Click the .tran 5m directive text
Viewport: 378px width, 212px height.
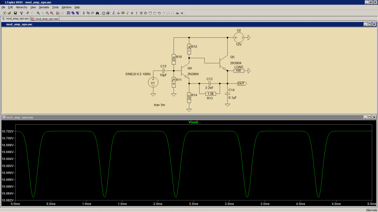pyautogui.click(x=159, y=105)
